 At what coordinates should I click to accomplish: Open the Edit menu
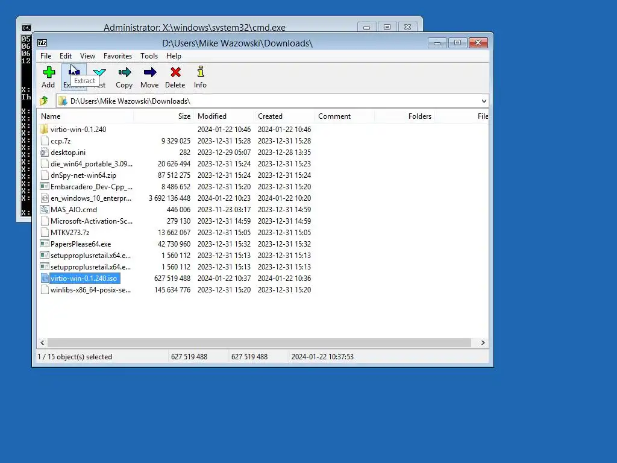pyautogui.click(x=66, y=56)
